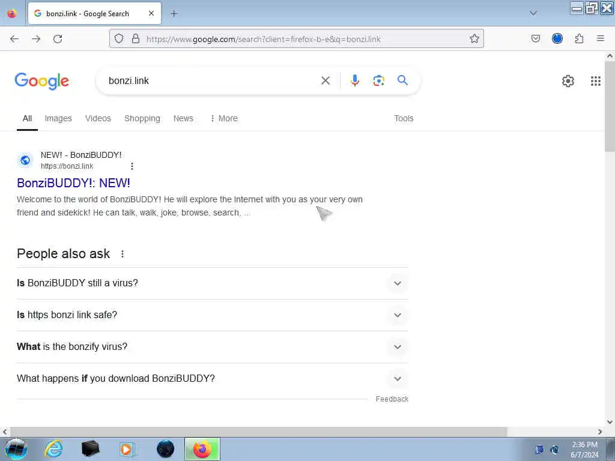
Task: Open the Firefox account icon
Action: coord(557,38)
